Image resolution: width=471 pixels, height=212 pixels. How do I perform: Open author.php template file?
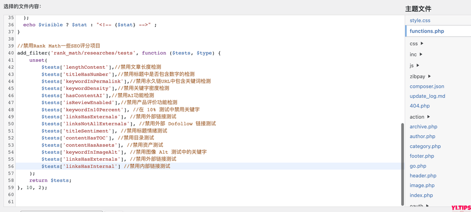(x=422, y=136)
